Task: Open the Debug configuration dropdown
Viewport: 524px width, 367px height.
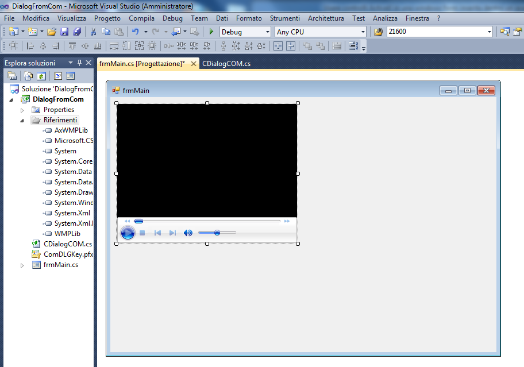Action: tap(268, 32)
